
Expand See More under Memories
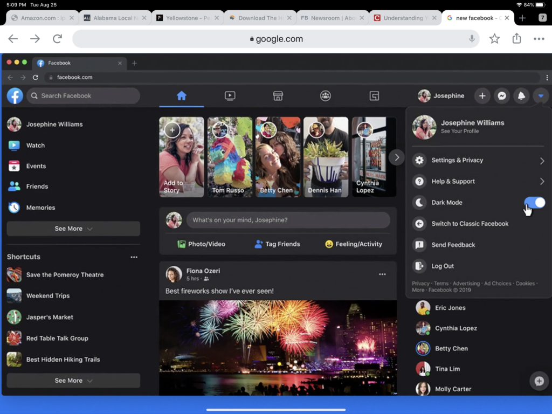(73, 229)
